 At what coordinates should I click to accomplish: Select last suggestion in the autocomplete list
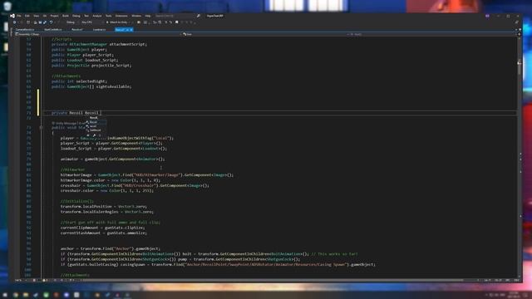tap(96, 130)
